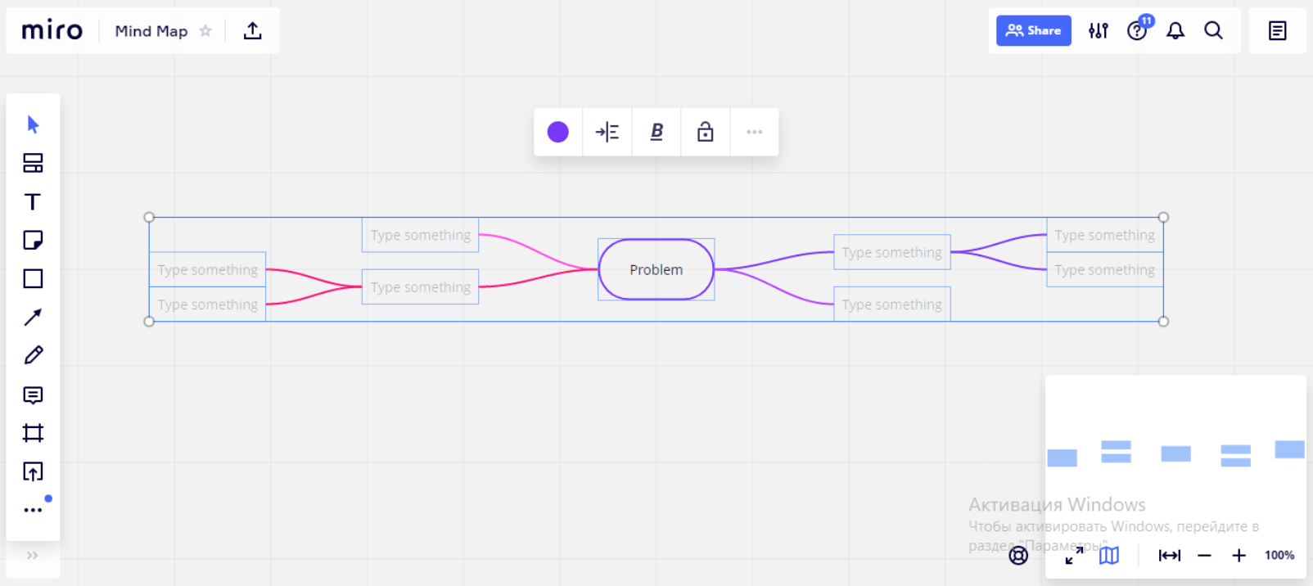Click the Share button
Screen dimensions: 1313x586
coord(1033,31)
